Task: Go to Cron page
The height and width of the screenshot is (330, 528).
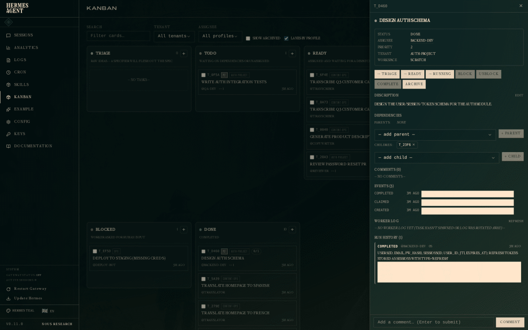Action: pyautogui.click(x=20, y=72)
